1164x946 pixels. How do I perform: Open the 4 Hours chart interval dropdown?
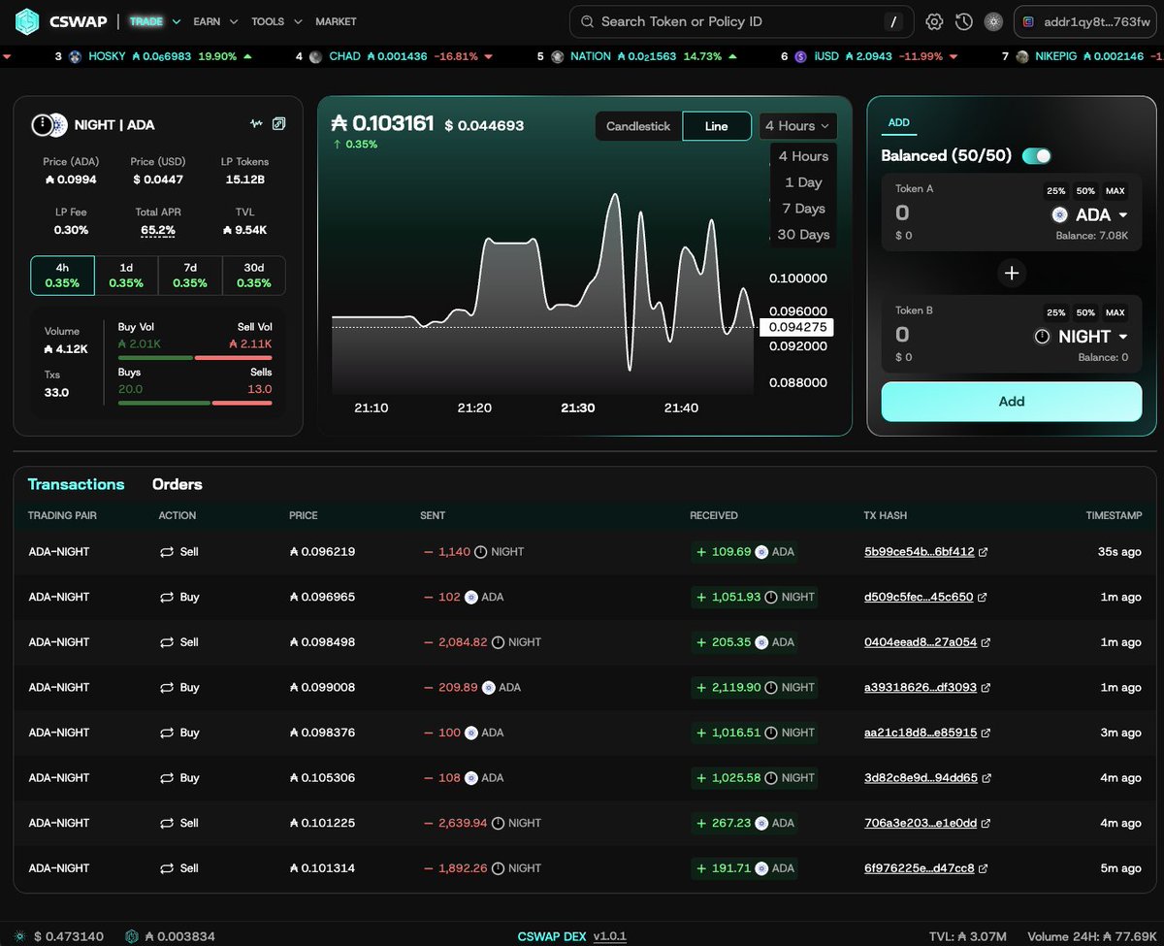[797, 125]
